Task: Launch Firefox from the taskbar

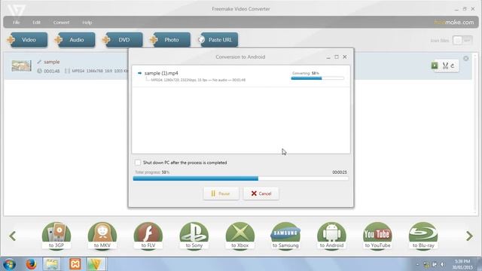Action: pyautogui.click(x=31, y=264)
